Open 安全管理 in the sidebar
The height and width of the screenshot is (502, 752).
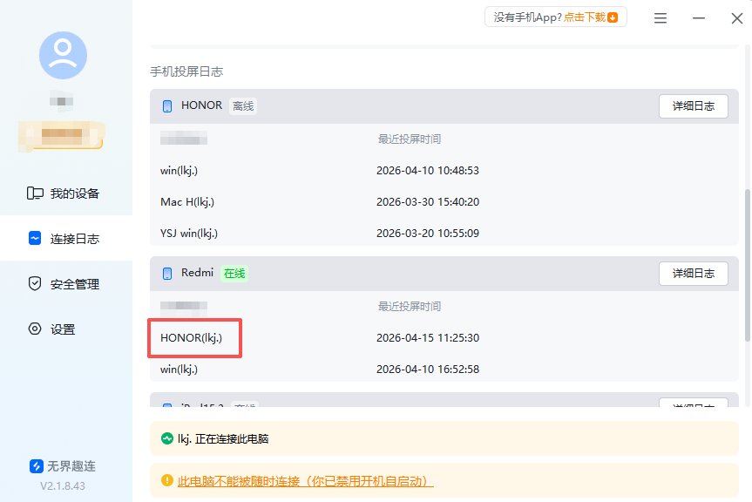click(64, 284)
